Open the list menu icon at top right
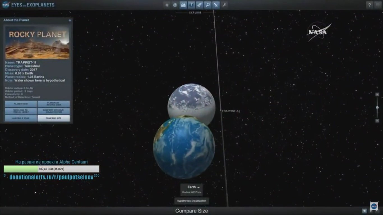 (378, 5)
